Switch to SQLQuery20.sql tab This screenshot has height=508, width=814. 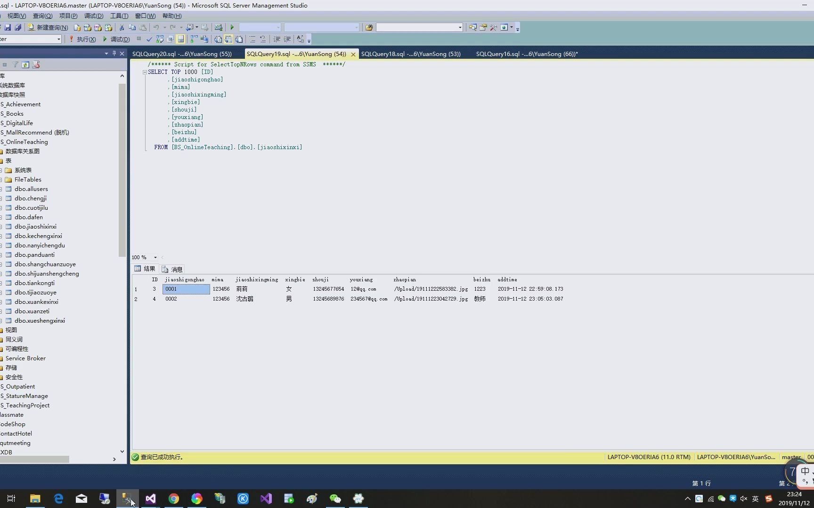[x=182, y=54]
